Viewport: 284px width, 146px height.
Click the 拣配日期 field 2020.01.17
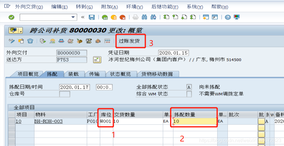click(x=75, y=87)
